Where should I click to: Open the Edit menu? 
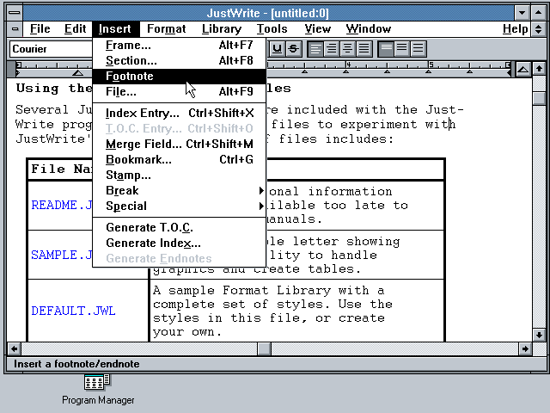75,28
